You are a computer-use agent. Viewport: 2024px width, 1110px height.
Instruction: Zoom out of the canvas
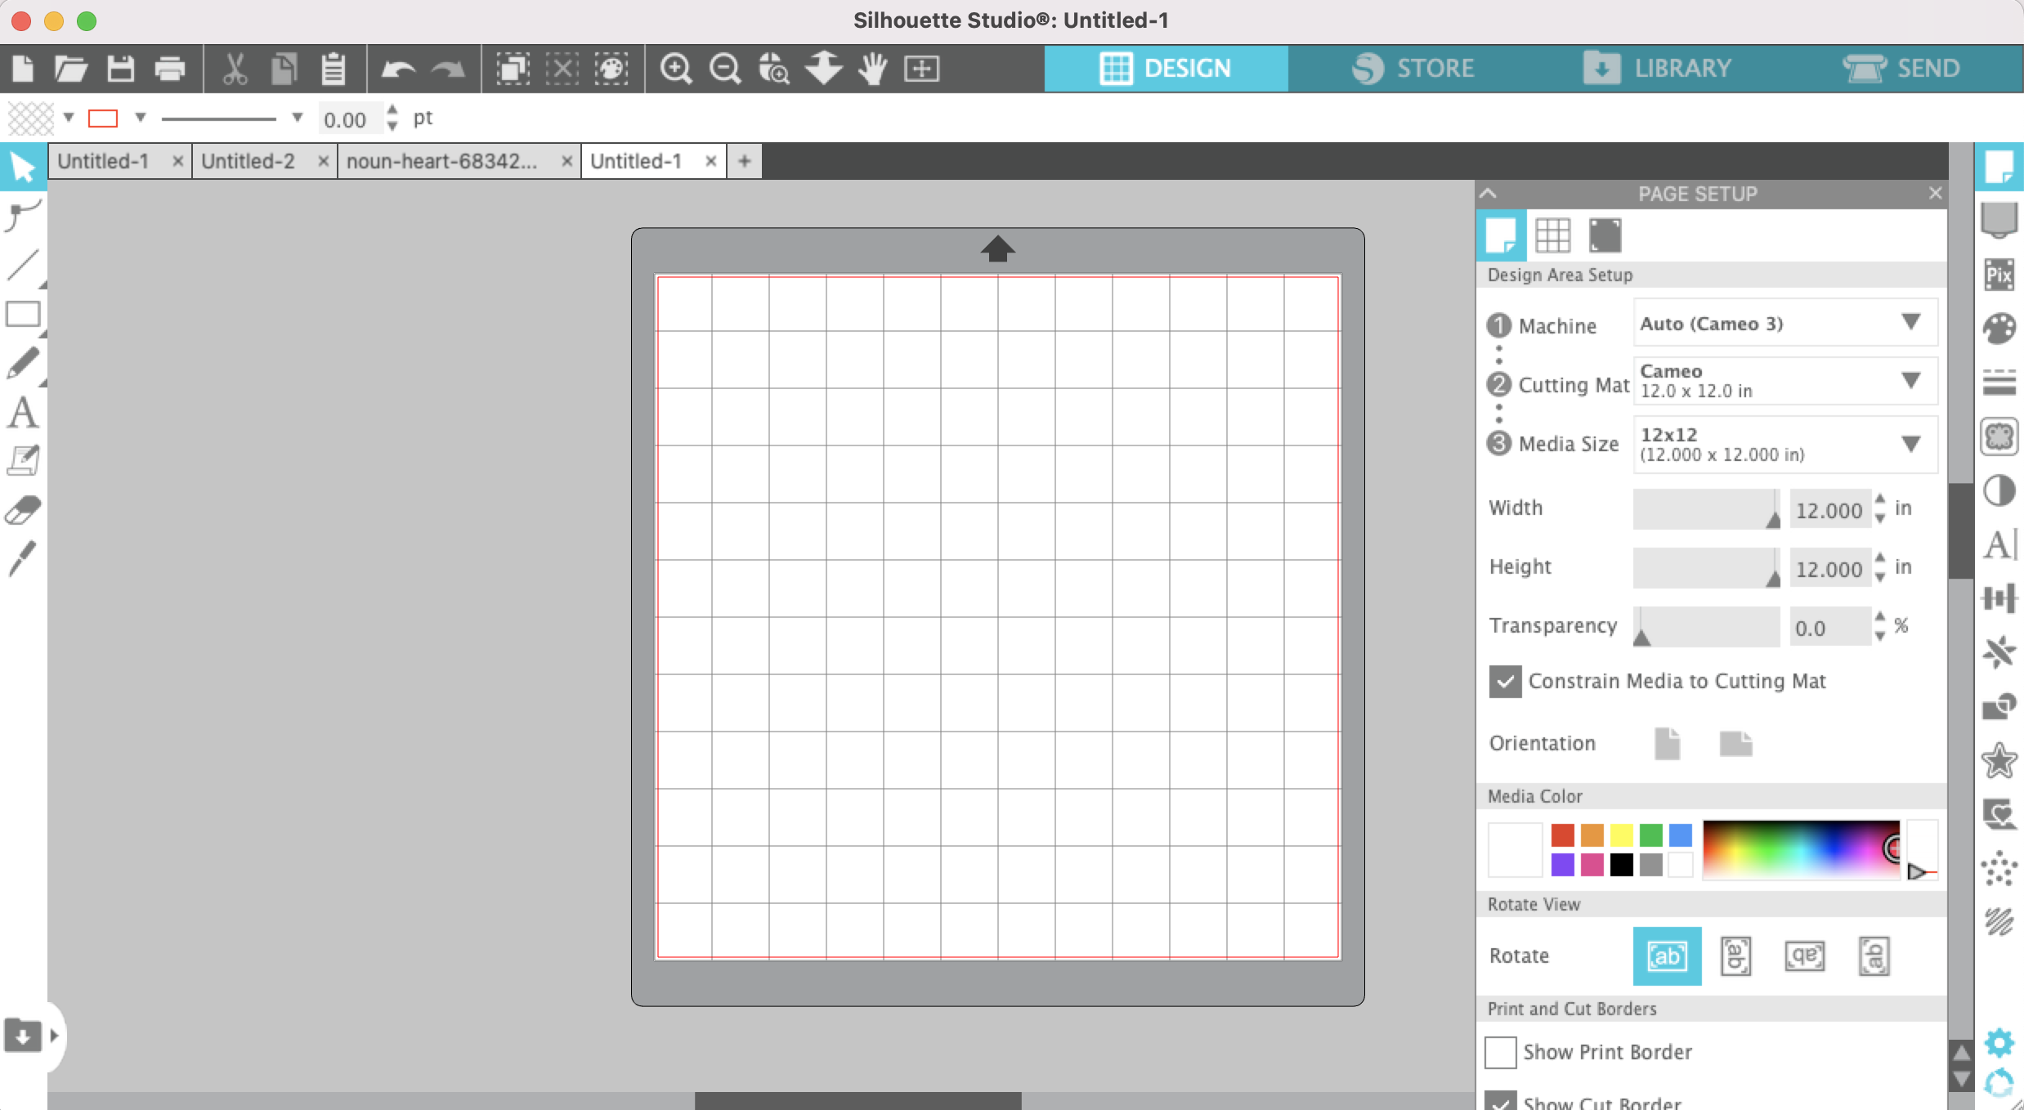725,69
